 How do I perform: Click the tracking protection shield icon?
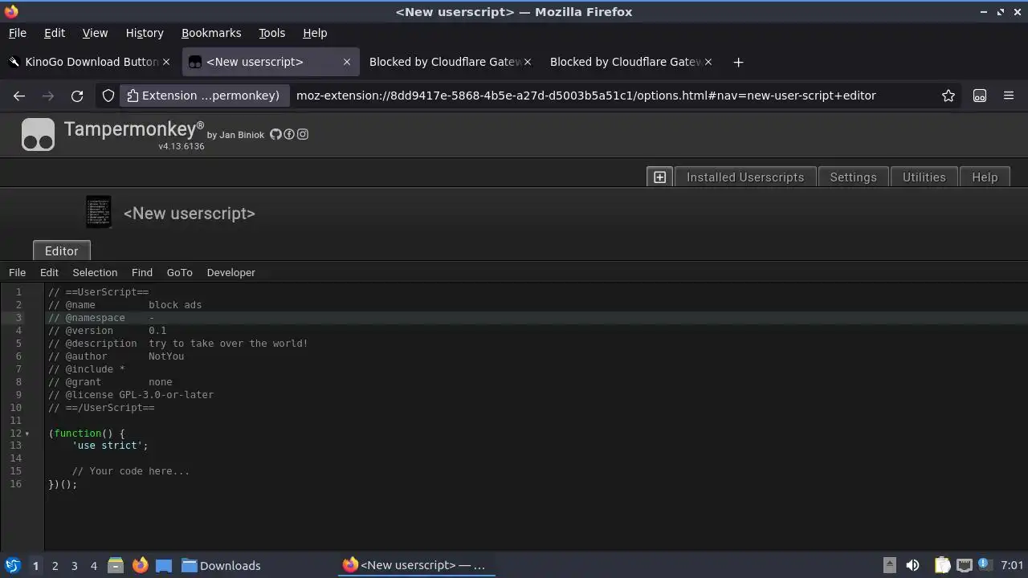pos(108,96)
